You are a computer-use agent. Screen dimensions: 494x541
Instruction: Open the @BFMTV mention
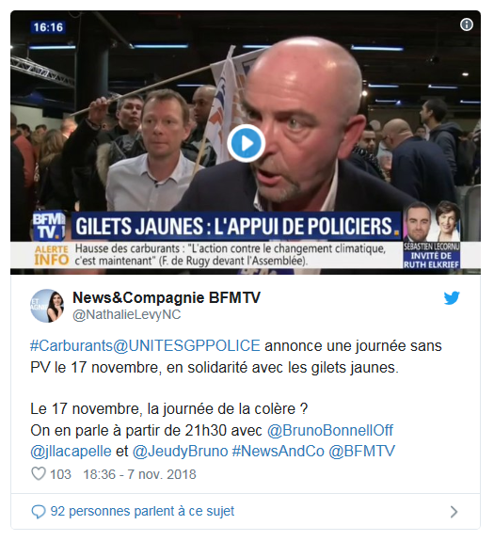(362, 452)
